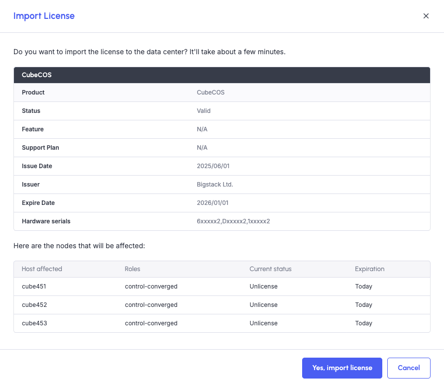Select the 6xxxxx2,Dxxxxx2,1xxxxx2 serials value
This screenshot has height=386, width=444.
233,221
